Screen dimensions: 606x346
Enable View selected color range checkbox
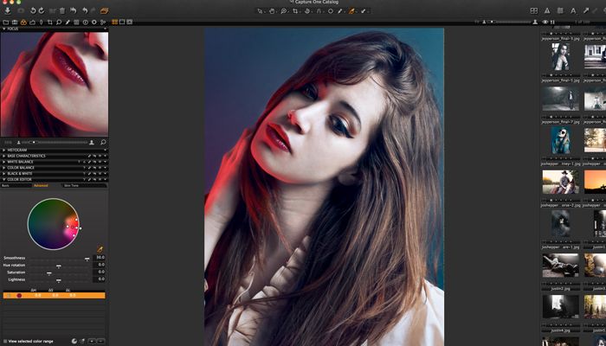pos(5,342)
